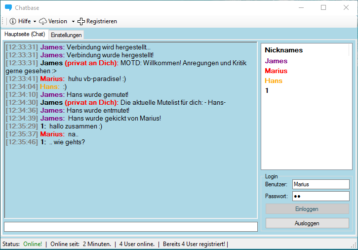This screenshot has height=250, width=358.
Task: Click the Version cloud download icon
Action: pos(43,21)
